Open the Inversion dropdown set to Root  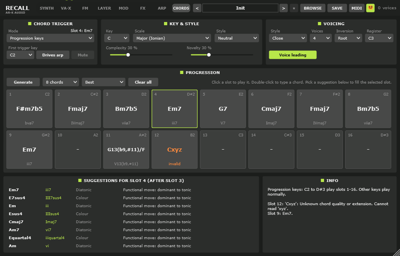[348, 38]
